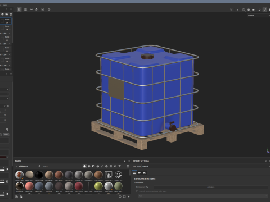Open the Camera tab in Display Settings
The width and height of the screenshot is (270, 202).
[x=139, y=173]
